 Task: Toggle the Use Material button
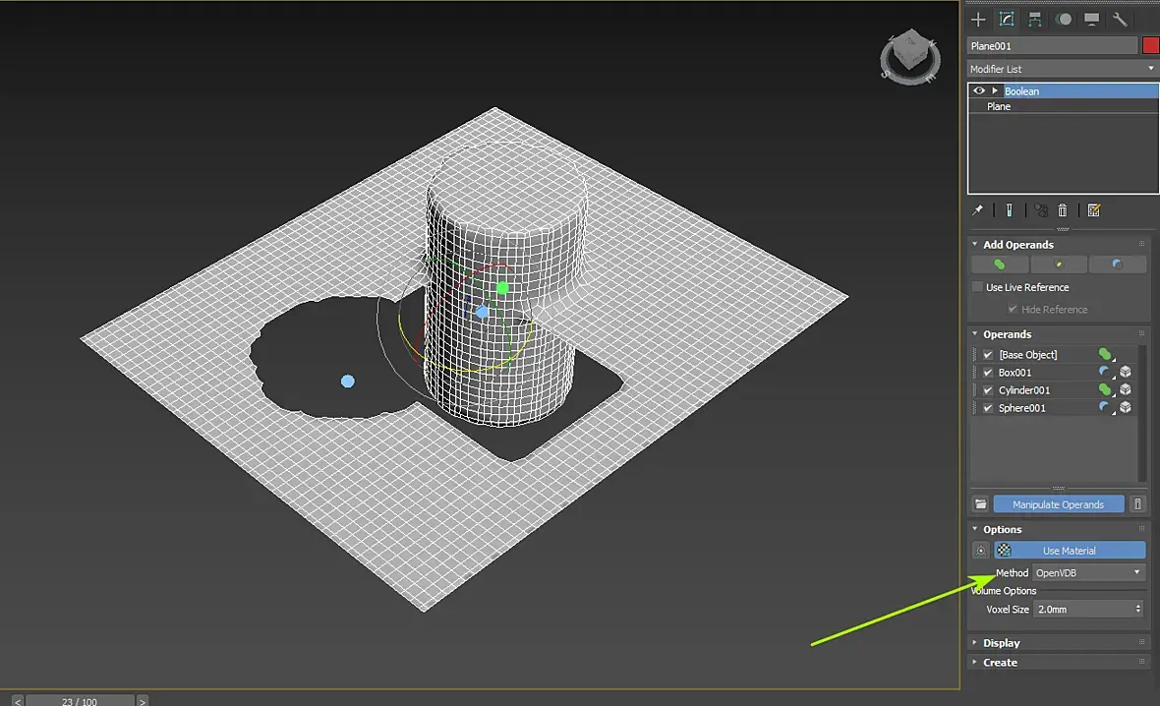click(1069, 551)
